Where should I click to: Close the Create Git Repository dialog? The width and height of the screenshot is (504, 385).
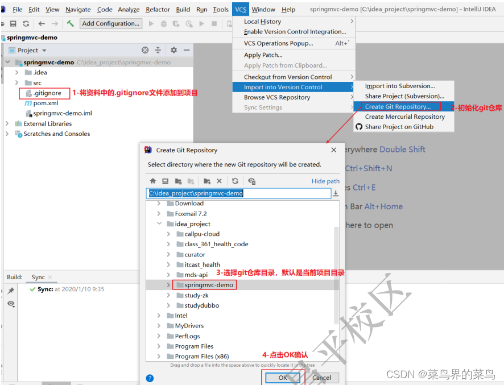pyautogui.click(x=334, y=150)
